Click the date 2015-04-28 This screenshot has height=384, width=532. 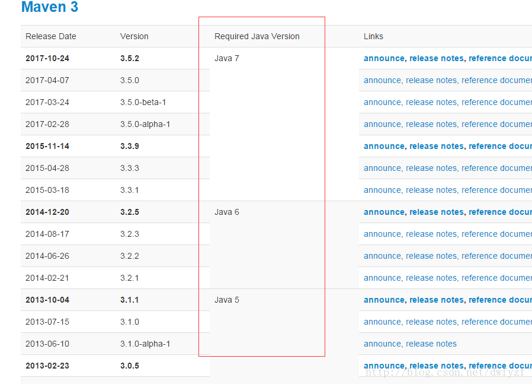[47, 168]
